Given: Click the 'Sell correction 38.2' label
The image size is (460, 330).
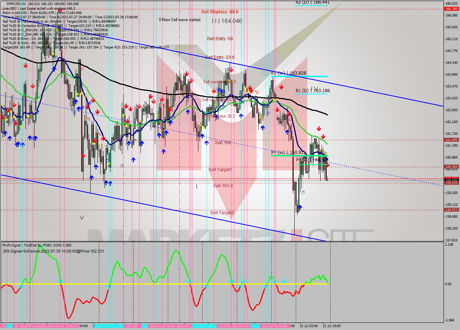Looking at the screenshot, I should [219, 116].
